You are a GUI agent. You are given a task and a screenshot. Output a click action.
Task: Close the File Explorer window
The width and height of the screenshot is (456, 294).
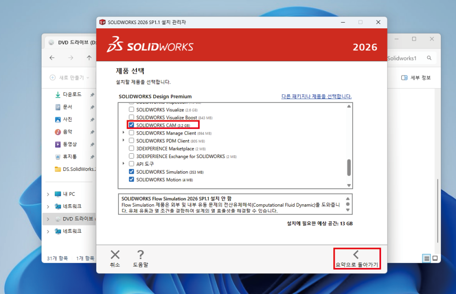[x=432, y=39]
